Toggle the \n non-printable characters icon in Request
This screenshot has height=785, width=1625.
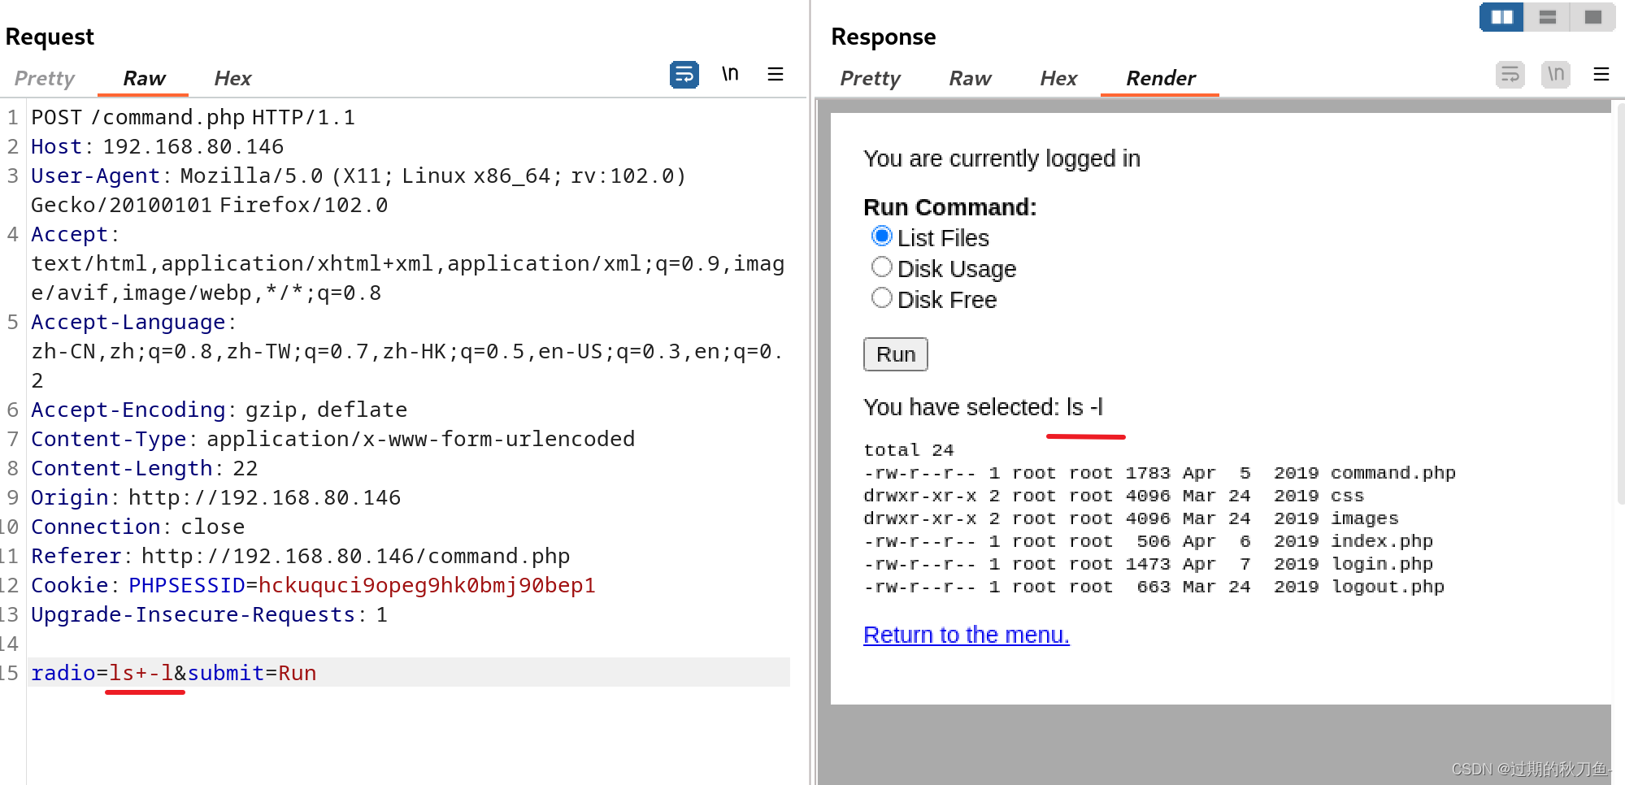click(730, 75)
